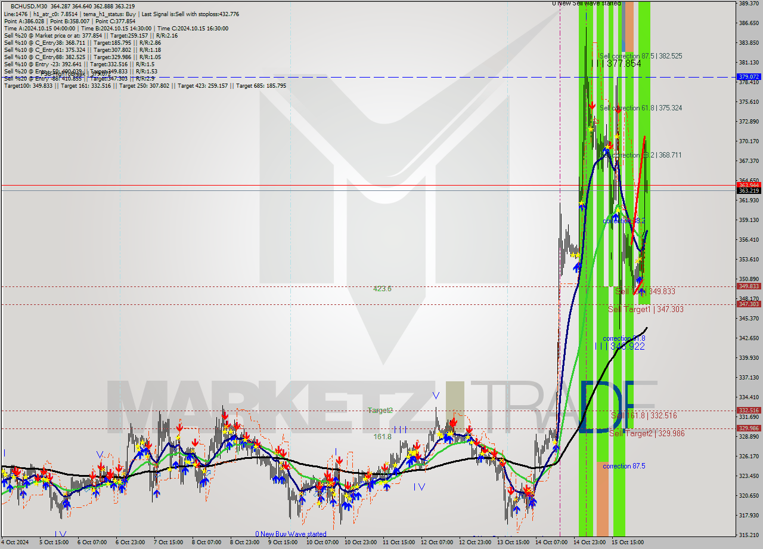Click the 332.516 red price tag

749,411
